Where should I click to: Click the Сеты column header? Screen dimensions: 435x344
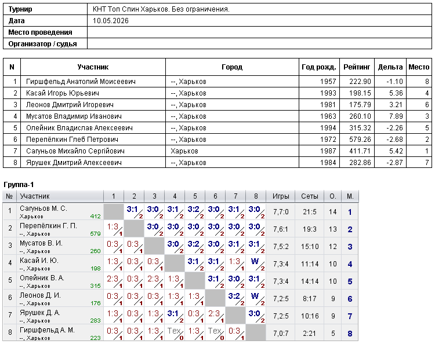310,196
